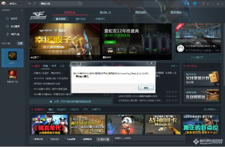Select the 新闻 news tab

point(54,66)
